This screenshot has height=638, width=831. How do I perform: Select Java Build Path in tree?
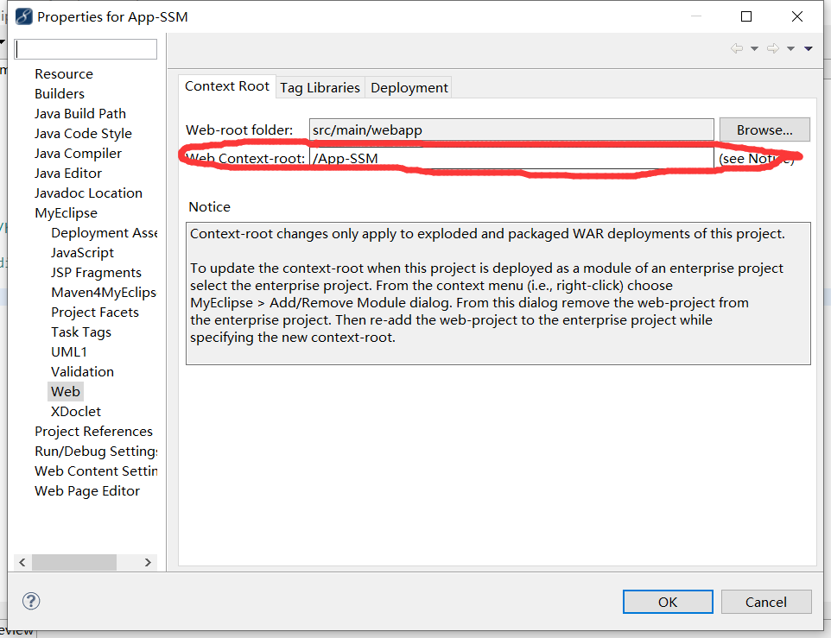(80, 114)
